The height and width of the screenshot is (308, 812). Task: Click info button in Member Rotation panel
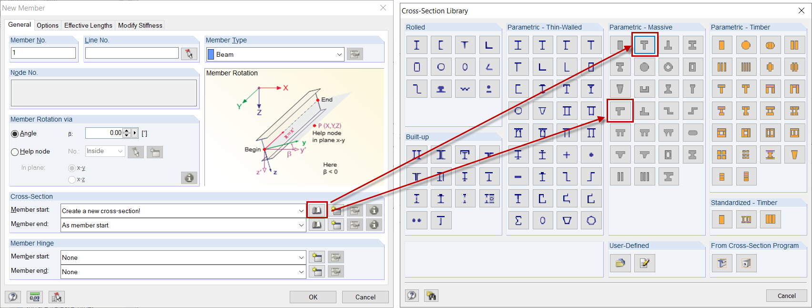(x=189, y=178)
